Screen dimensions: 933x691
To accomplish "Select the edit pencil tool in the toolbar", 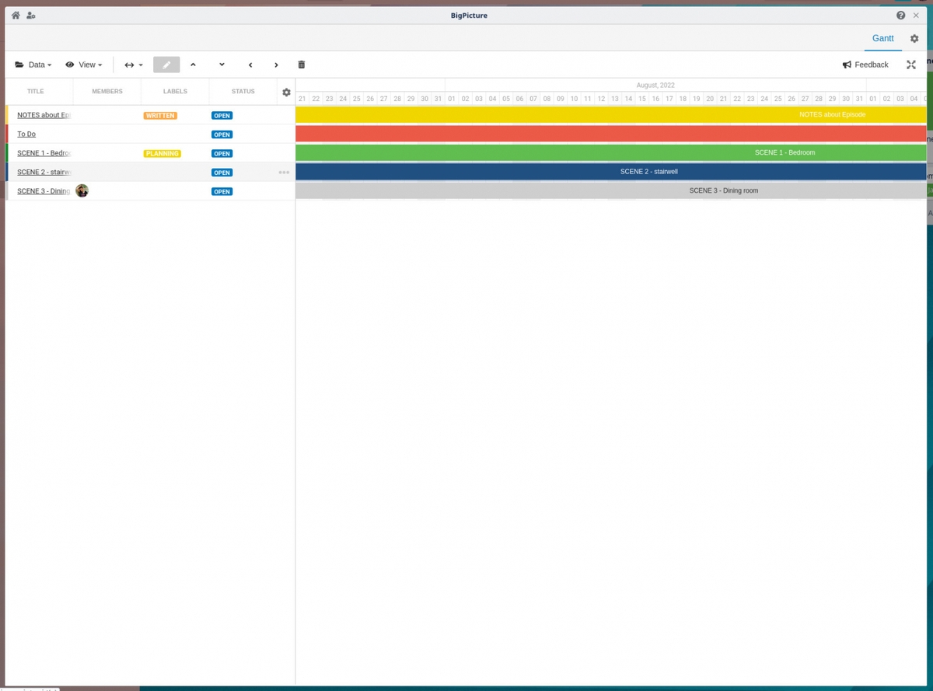I will [166, 65].
